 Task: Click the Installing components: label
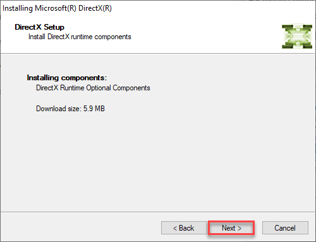tap(67, 78)
